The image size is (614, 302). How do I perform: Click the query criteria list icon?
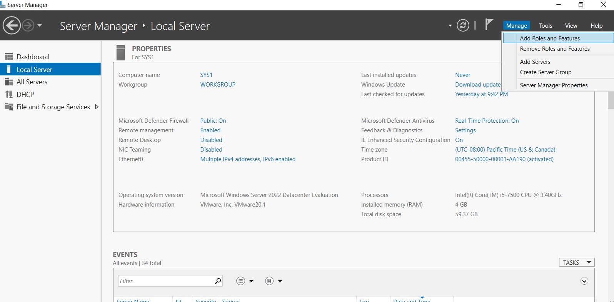[x=240, y=281]
